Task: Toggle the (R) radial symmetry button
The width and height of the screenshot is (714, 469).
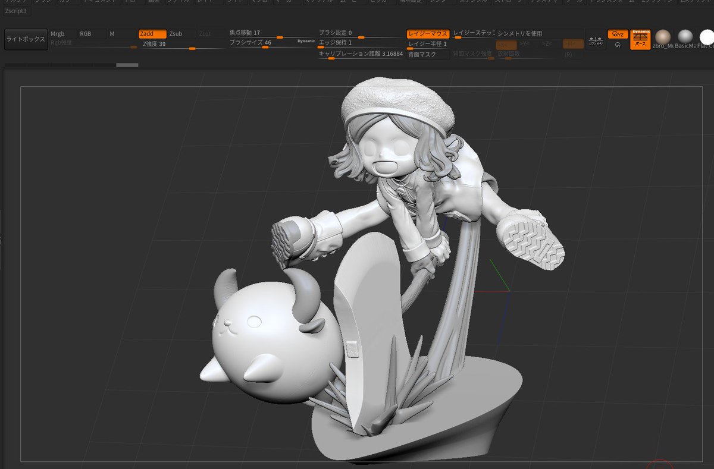Action: tap(573, 54)
